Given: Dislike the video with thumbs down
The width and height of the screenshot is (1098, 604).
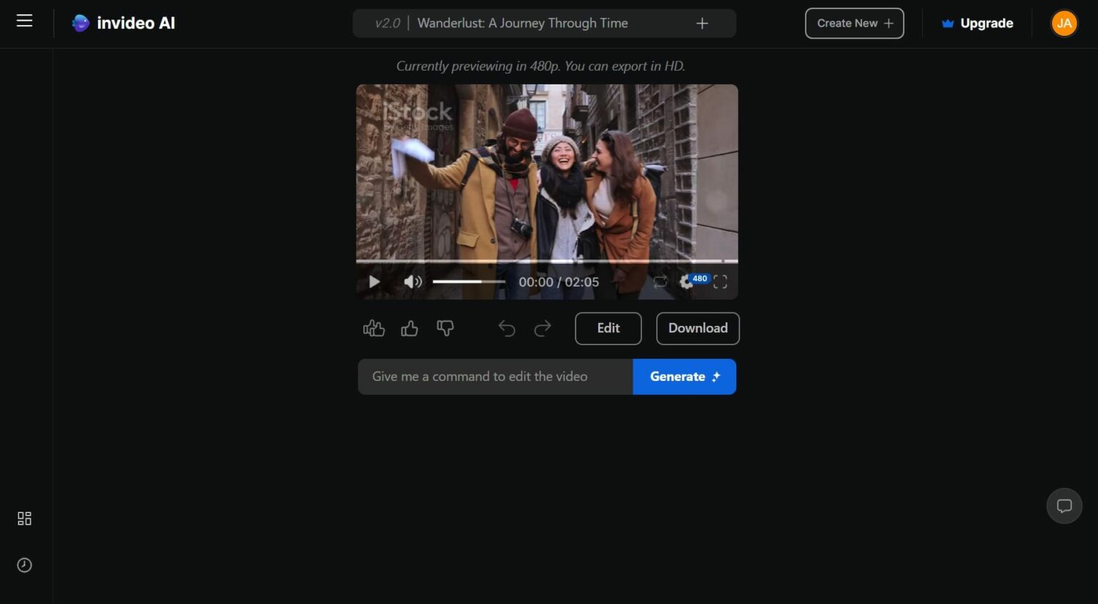Looking at the screenshot, I should tap(445, 328).
